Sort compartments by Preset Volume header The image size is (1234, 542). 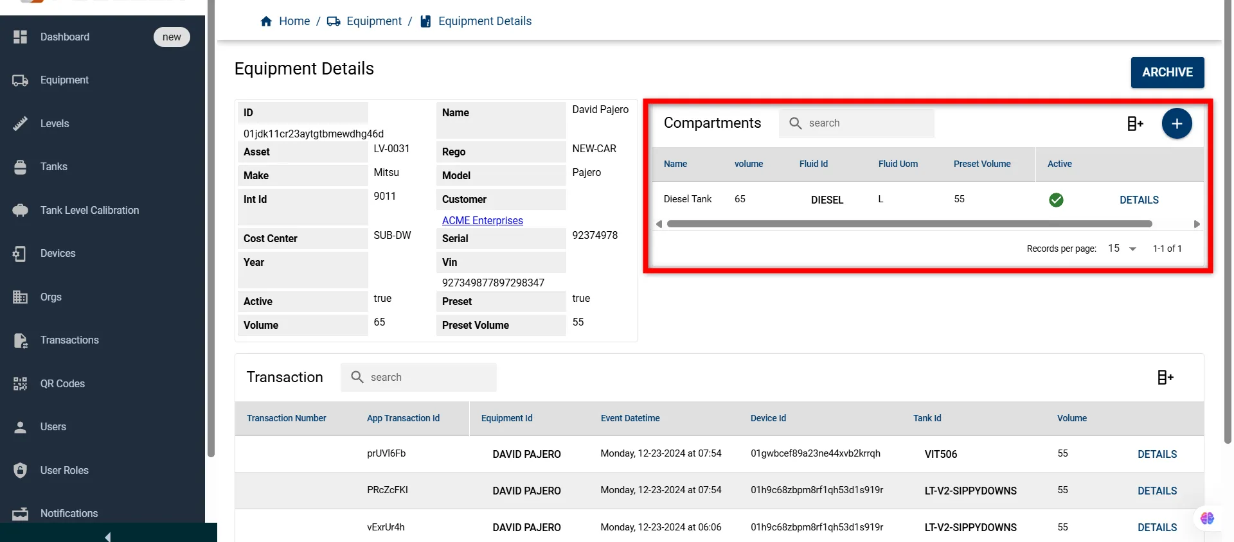[982, 164]
